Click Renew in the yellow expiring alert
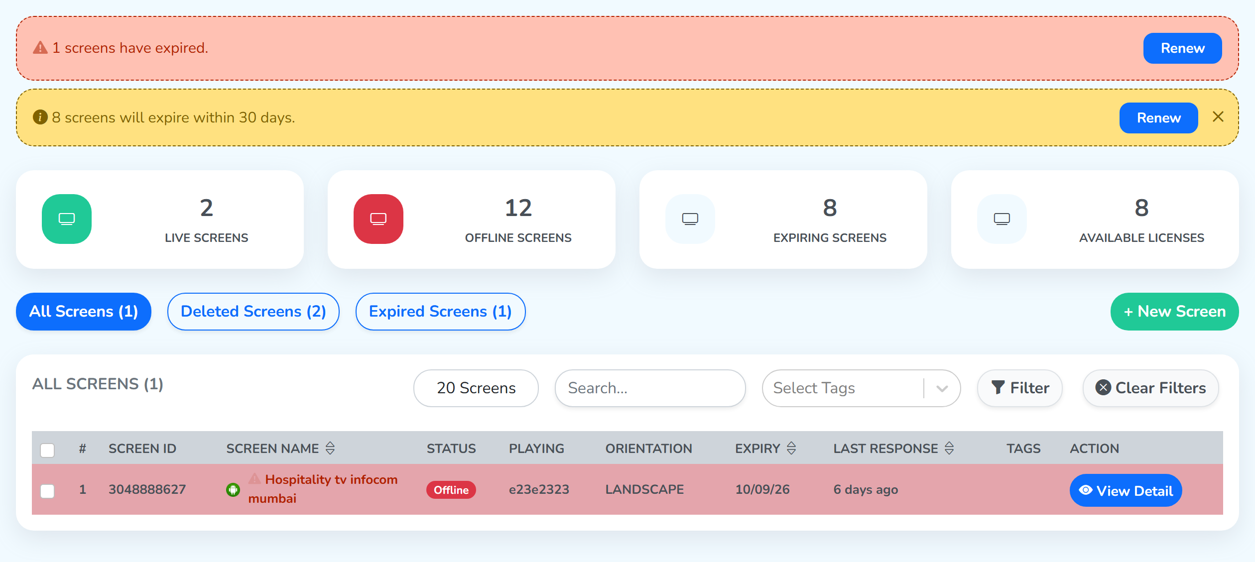The image size is (1255, 562). (x=1159, y=118)
